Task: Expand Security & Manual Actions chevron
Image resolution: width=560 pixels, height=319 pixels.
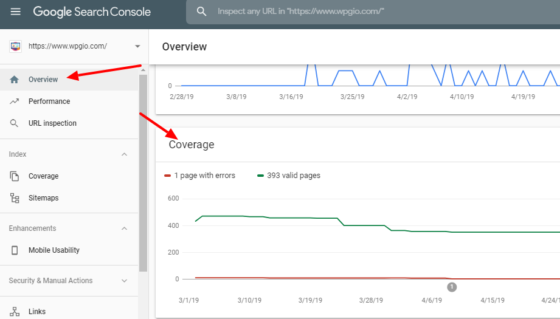Action: pos(124,281)
